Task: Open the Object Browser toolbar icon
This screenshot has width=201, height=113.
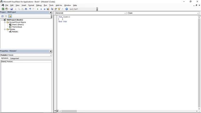Action: 59,9
